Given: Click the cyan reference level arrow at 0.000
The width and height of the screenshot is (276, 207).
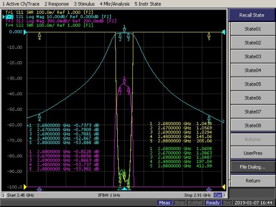Looking at the screenshot, I should [25, 32].
